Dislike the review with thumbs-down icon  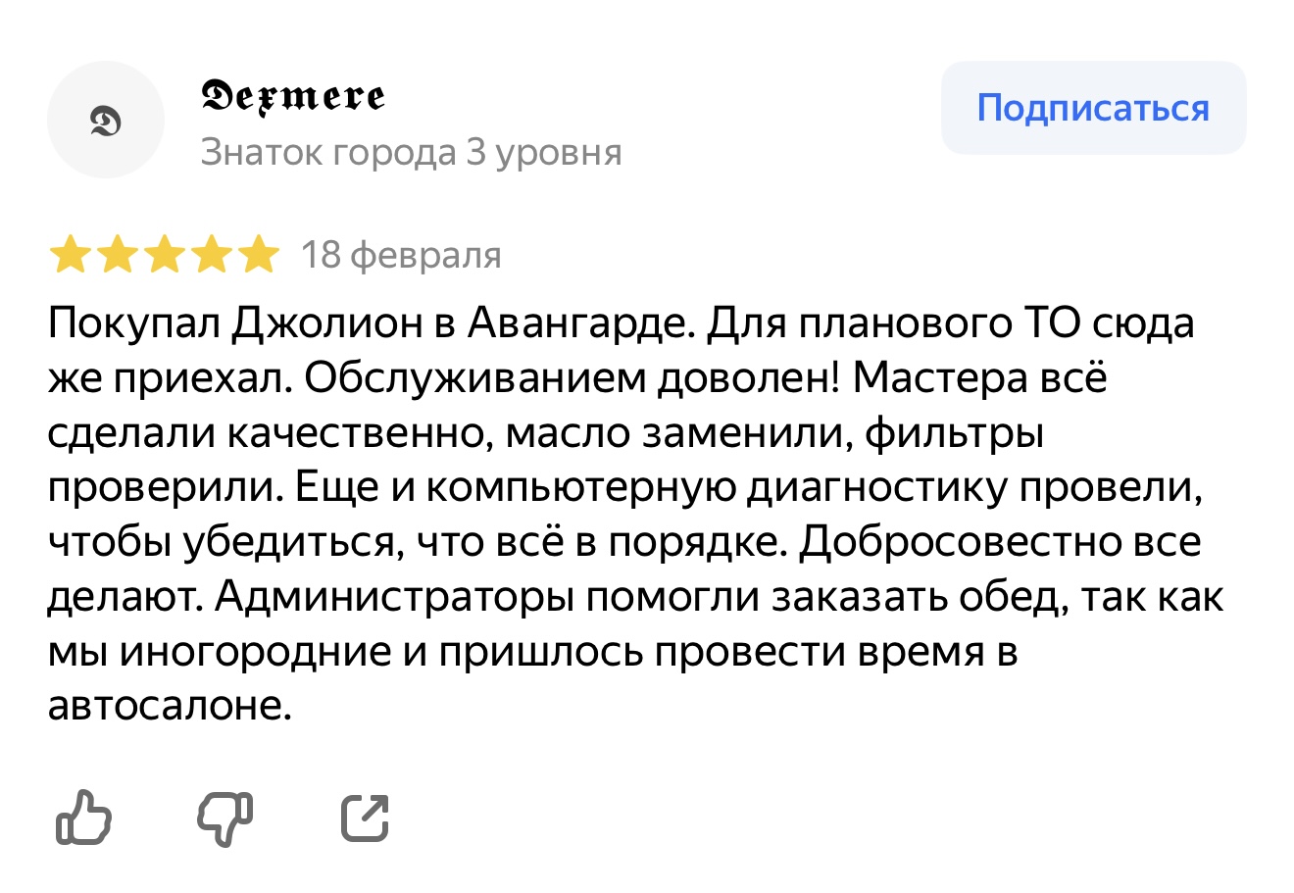[224, 817]
